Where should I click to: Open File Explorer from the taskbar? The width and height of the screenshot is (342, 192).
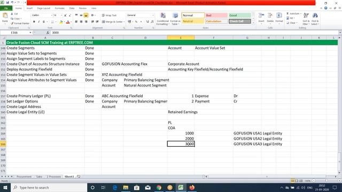pos(126,187)
